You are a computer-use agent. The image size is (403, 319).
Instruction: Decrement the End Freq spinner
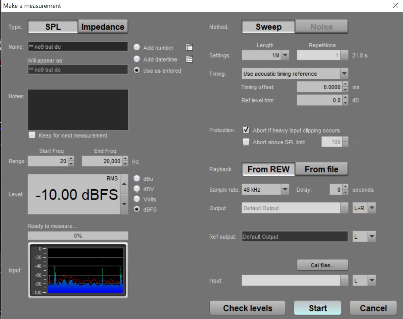tap(125, 163)
